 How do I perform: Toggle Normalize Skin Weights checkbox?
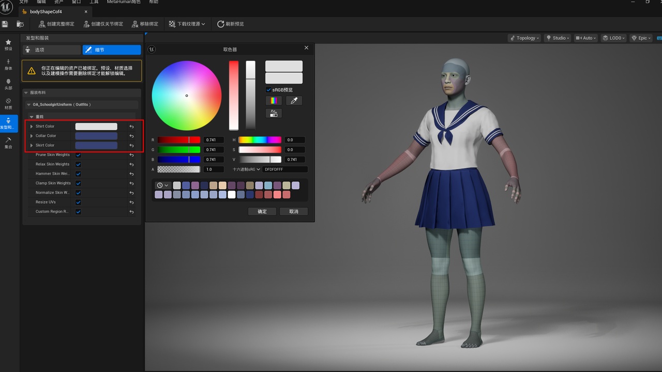tap(79, 193)
